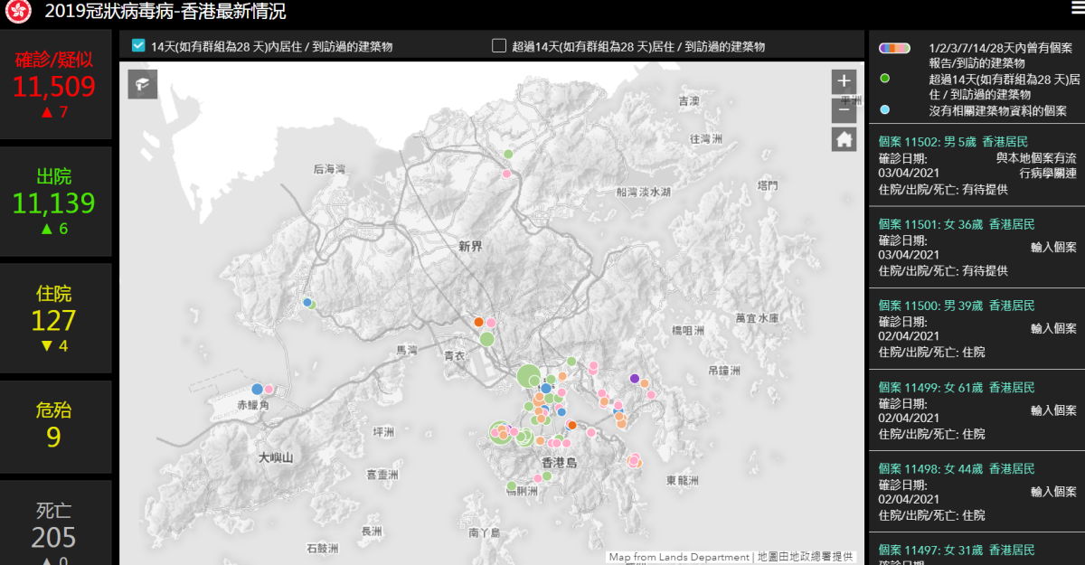Open the 住院 127 stat panel
1085x565 pixels.
pyautogui.click(x=55, y=319)
